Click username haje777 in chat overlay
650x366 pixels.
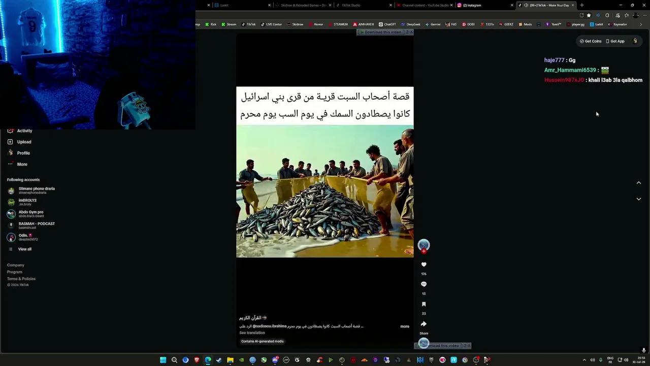coord(554,60)
